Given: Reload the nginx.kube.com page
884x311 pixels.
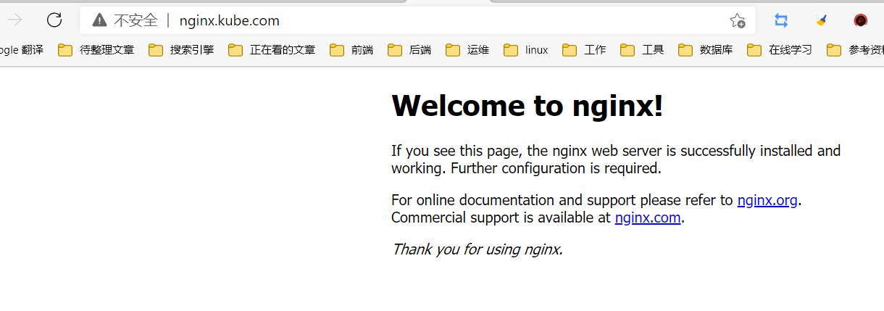Looking at the screenshot, I should point(54,20).
